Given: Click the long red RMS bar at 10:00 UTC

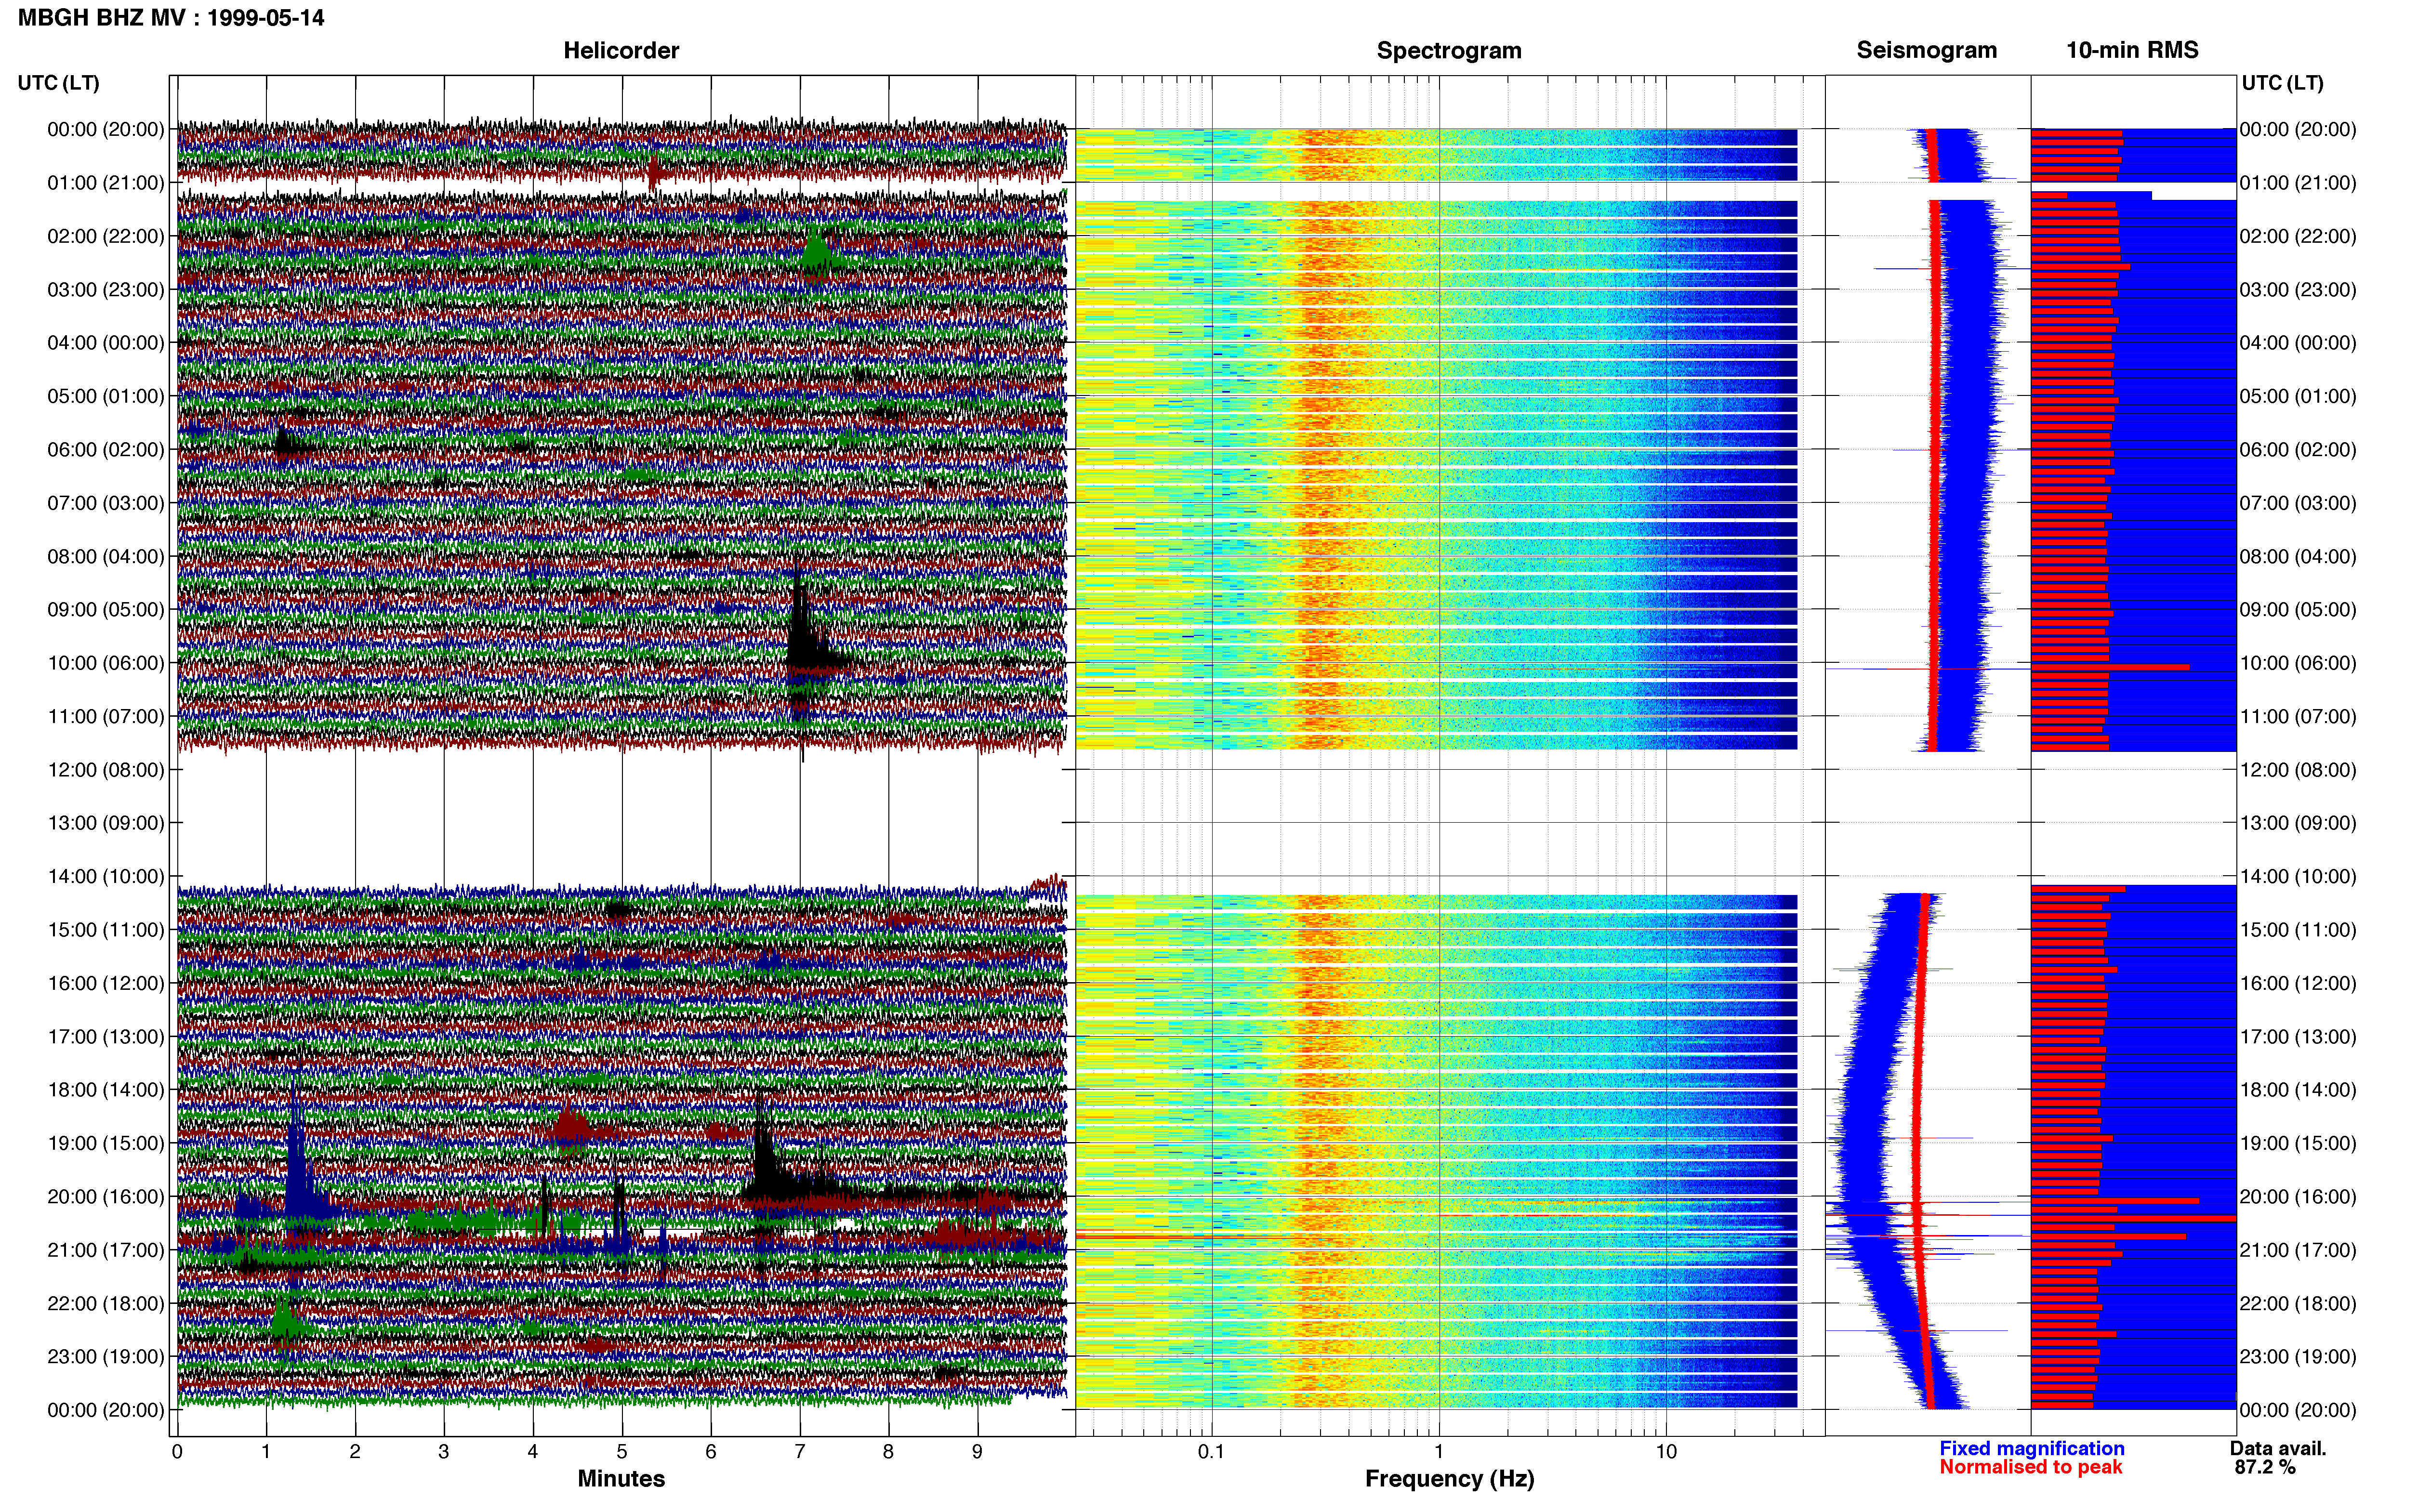Looking at the screenshot, I should coord(2110,667).
